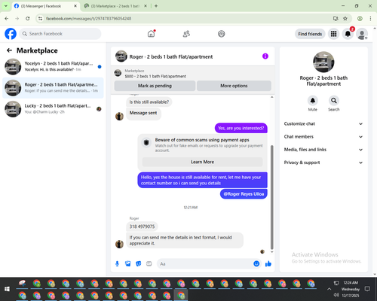Click the phone number 318 4979075 message
The image size is (377, 301).
(142, 227)
